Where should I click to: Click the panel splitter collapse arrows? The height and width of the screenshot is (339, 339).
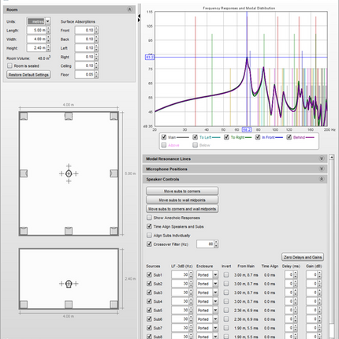point(139,18)
